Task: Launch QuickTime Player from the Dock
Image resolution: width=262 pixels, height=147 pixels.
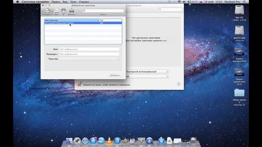Action: (x=149, y=141)
